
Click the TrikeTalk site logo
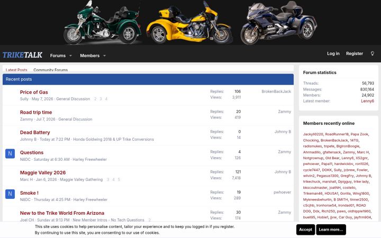[22, 55]
